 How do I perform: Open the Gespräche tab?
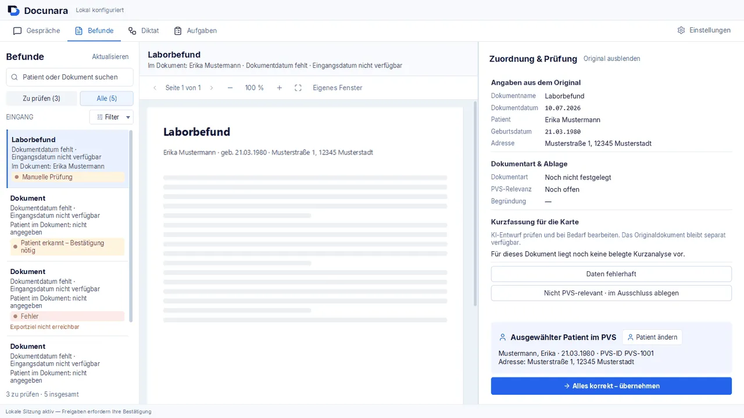37,31
